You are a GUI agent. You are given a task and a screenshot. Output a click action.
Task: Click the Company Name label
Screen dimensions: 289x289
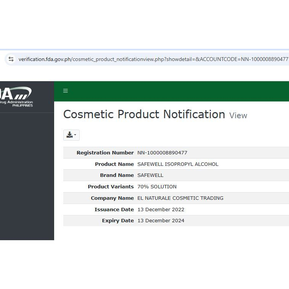[x=112, y=198]
